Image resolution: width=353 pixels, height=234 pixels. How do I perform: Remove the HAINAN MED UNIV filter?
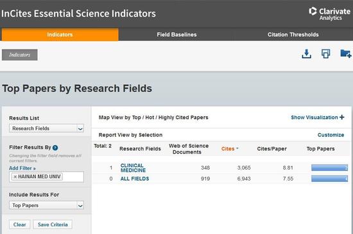pyautogui.click(x=15, y=177)
